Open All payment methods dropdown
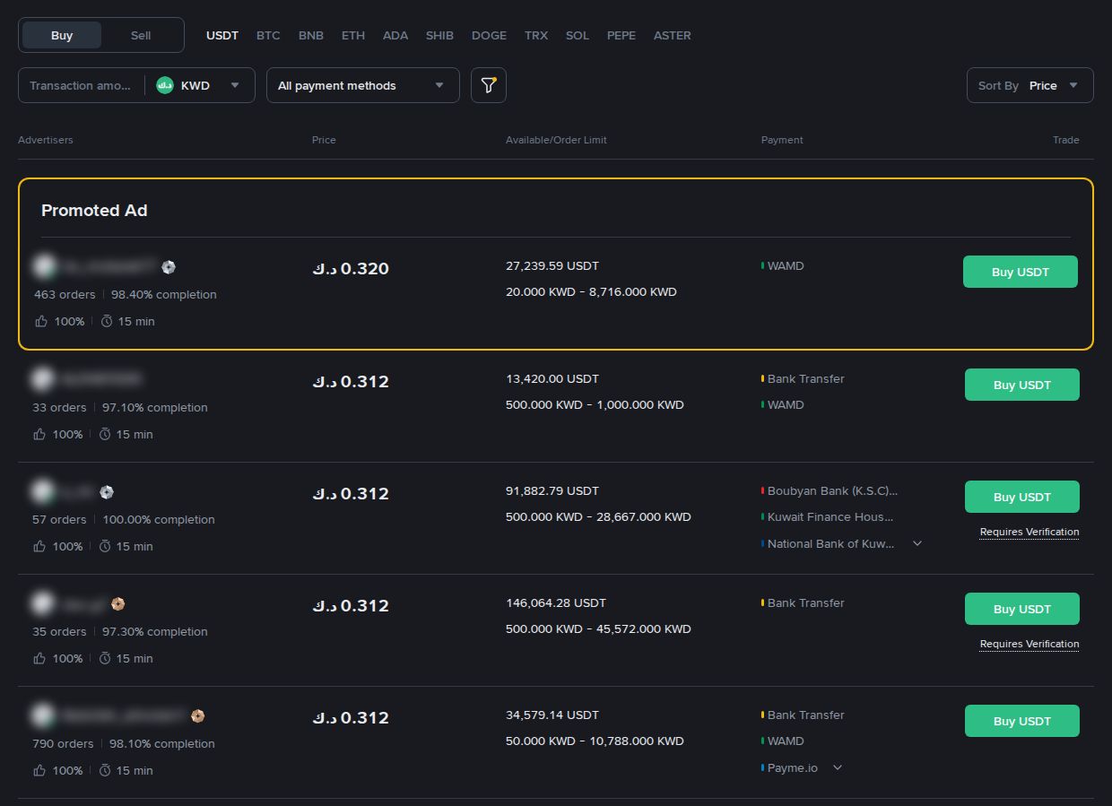The image size is (1112, 806). 363,85
